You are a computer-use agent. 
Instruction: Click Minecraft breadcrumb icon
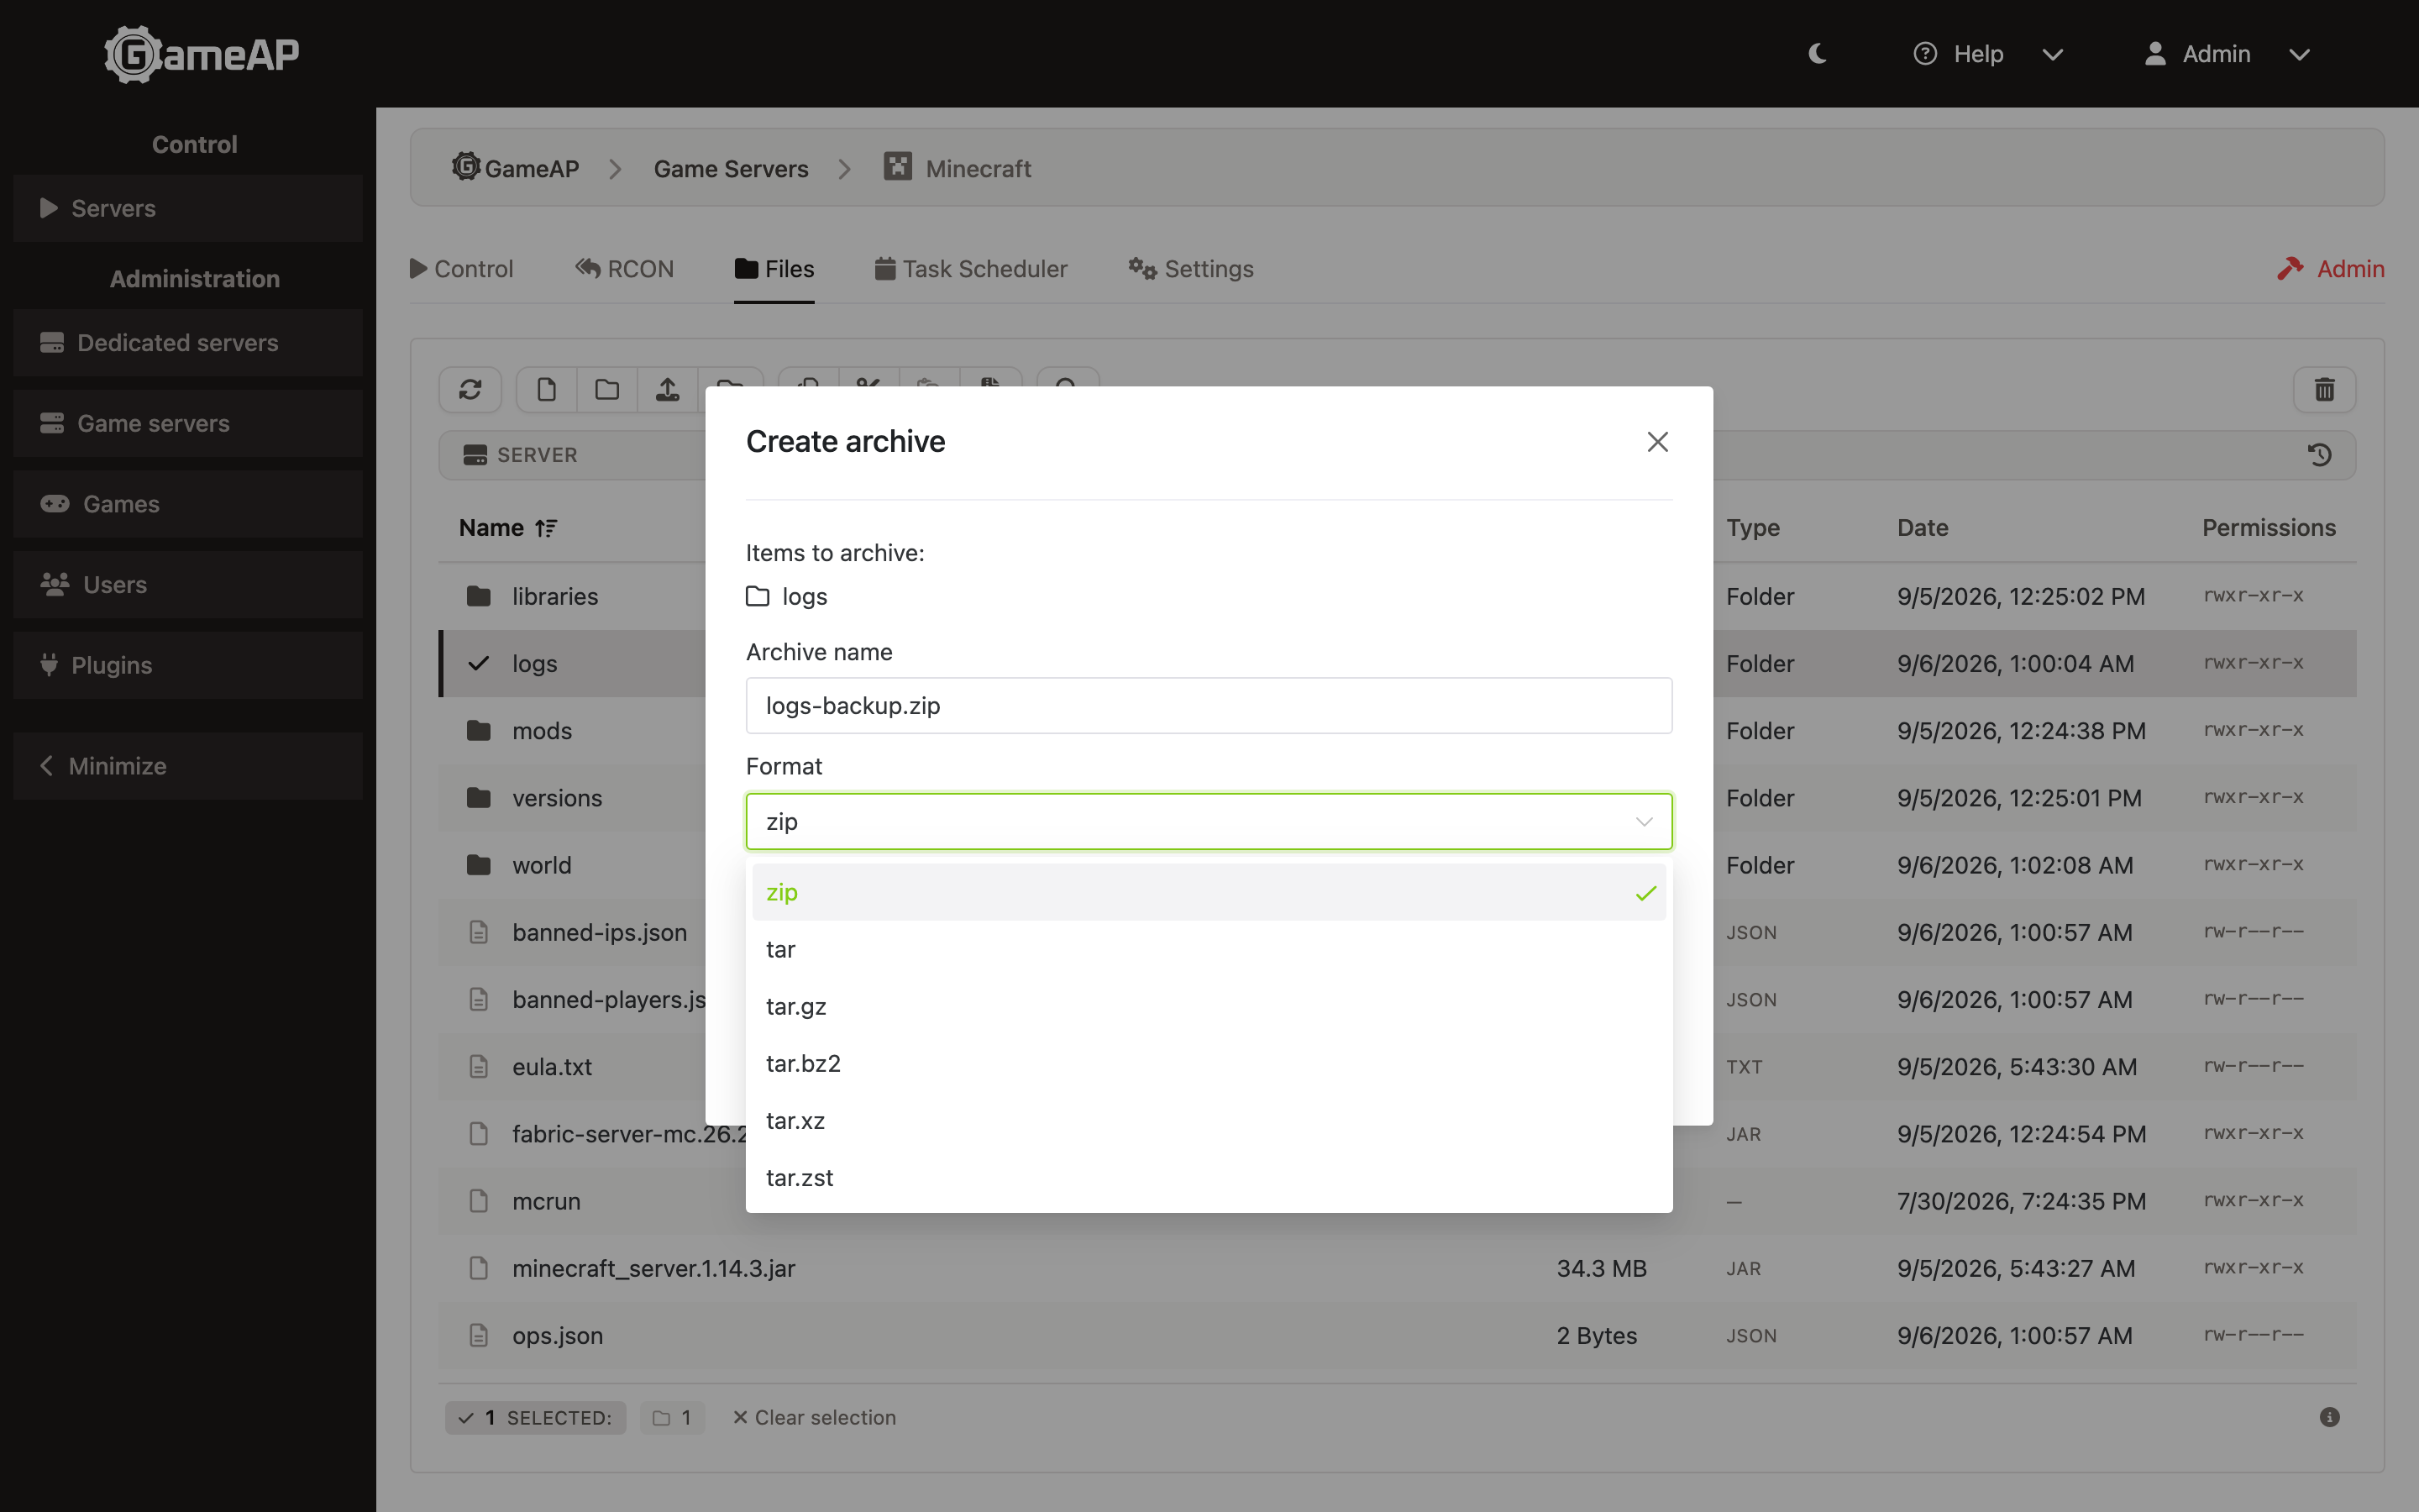[x=898, y=166]
